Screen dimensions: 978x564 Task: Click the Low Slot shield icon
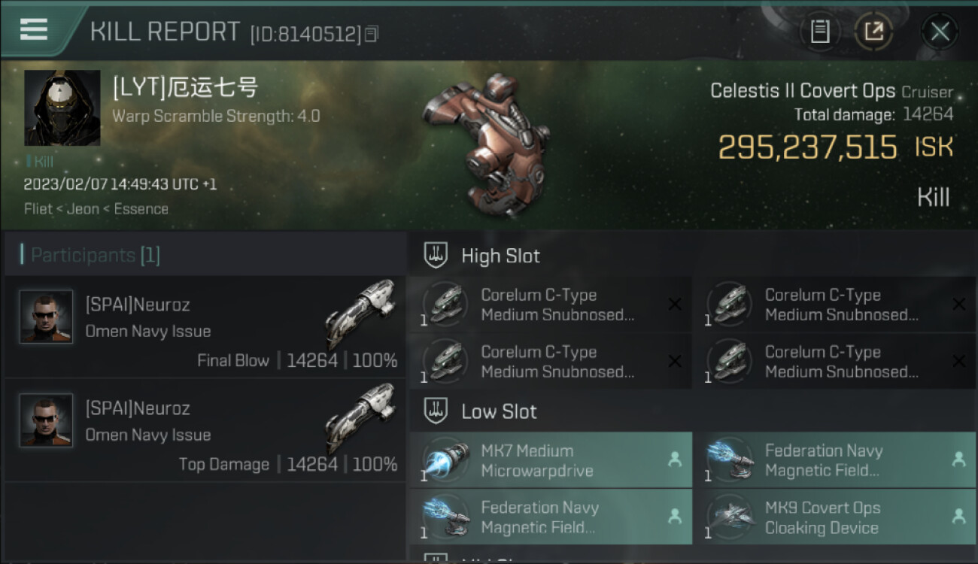click(x=436, y=411)
